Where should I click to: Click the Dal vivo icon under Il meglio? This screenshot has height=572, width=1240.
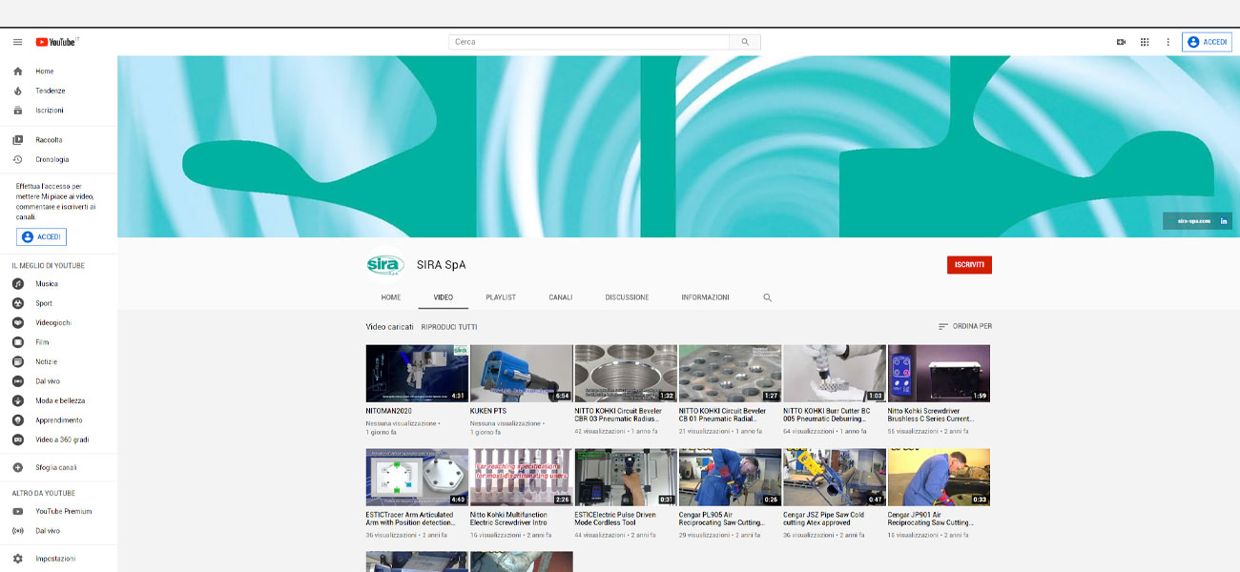(17, 381)
